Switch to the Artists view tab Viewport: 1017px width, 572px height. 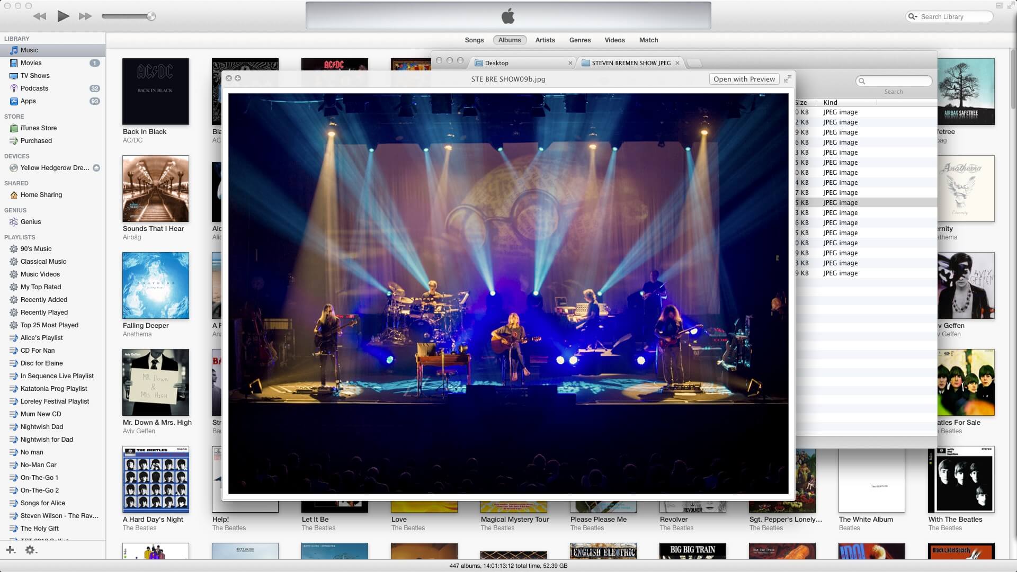[545, 40]
